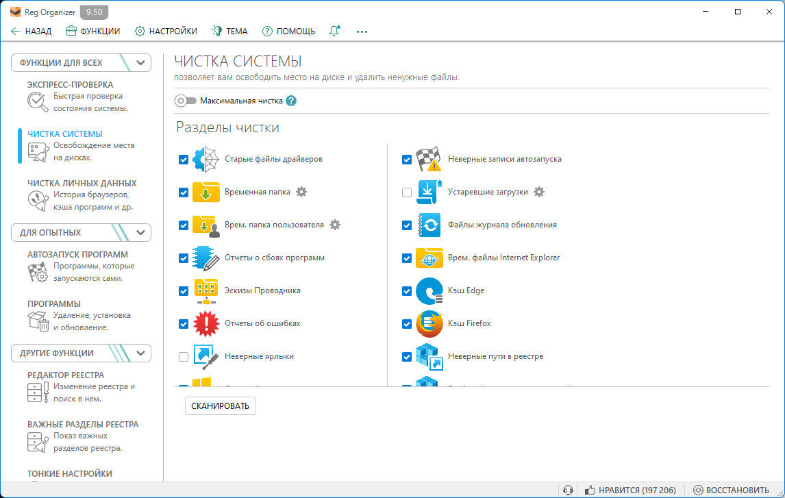
Task: Click the Редактор реестра icon
Action: point(38,392)
